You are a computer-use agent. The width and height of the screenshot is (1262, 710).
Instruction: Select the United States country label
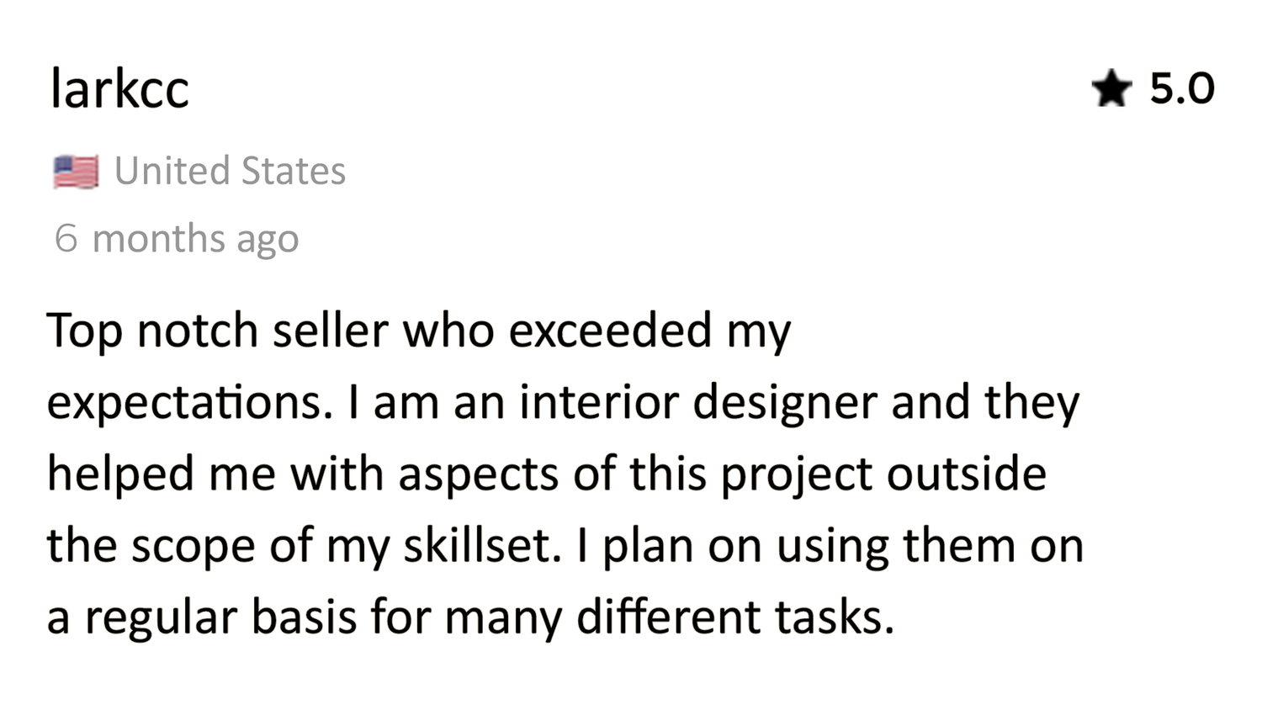230,171
